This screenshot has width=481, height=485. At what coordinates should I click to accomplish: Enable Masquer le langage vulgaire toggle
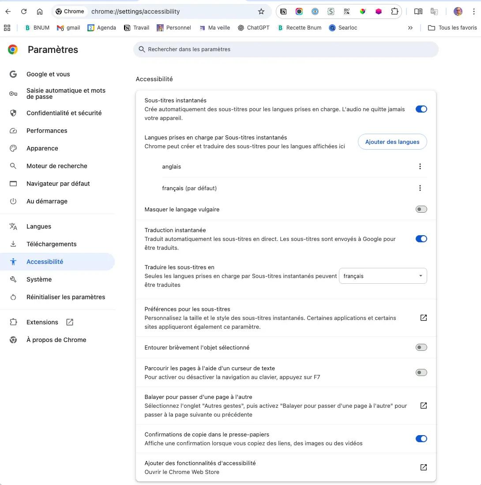click(x=421, y=209)
